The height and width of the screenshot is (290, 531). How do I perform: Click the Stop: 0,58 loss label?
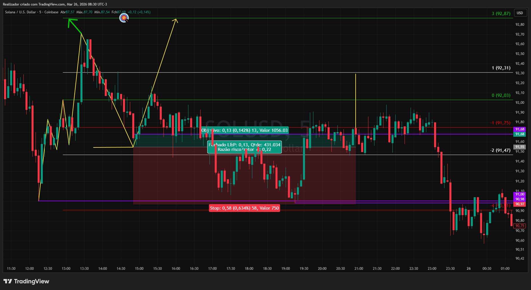[x=245, y=208]
